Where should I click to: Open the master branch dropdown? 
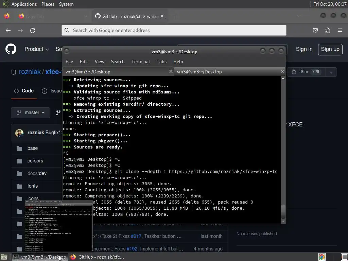[x=31, y=113]
